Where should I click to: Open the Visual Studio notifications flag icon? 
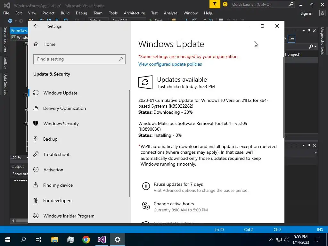tap(215, 4)
